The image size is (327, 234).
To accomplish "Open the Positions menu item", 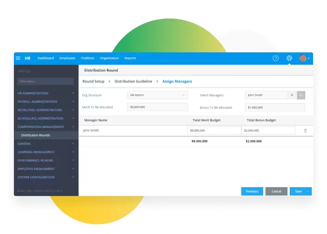I will 88,58.
